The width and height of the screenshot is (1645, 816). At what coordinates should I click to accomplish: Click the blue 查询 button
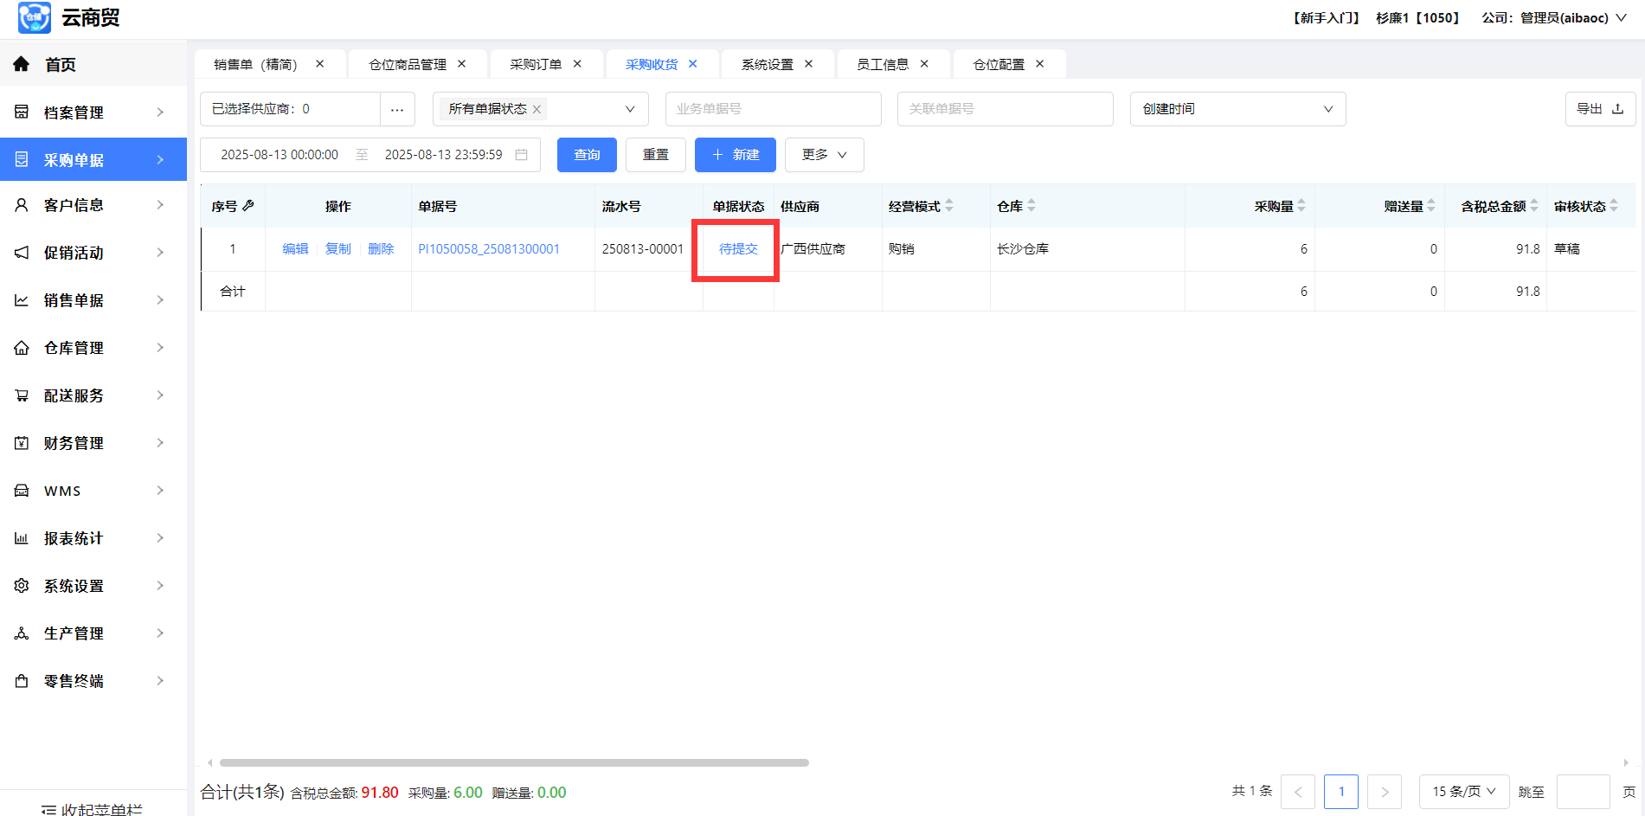[587, 155]
